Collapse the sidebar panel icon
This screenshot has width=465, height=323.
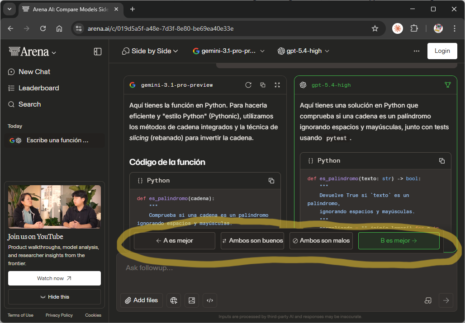98,51
